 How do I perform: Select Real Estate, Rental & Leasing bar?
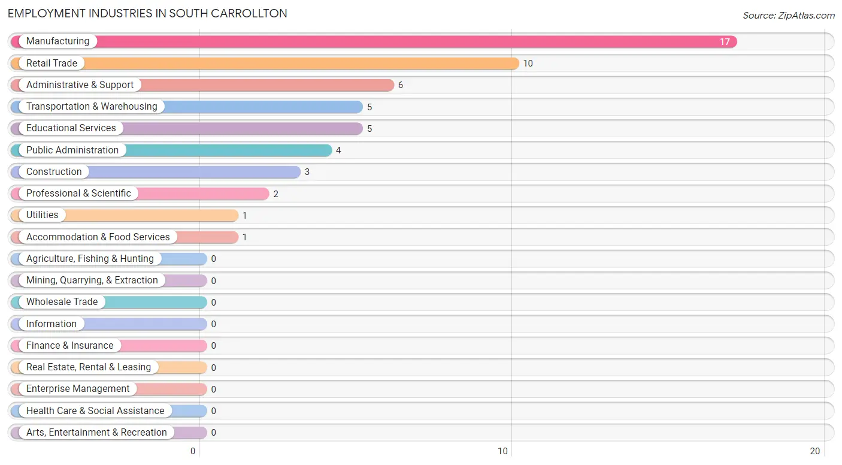(x=109, y=367)
